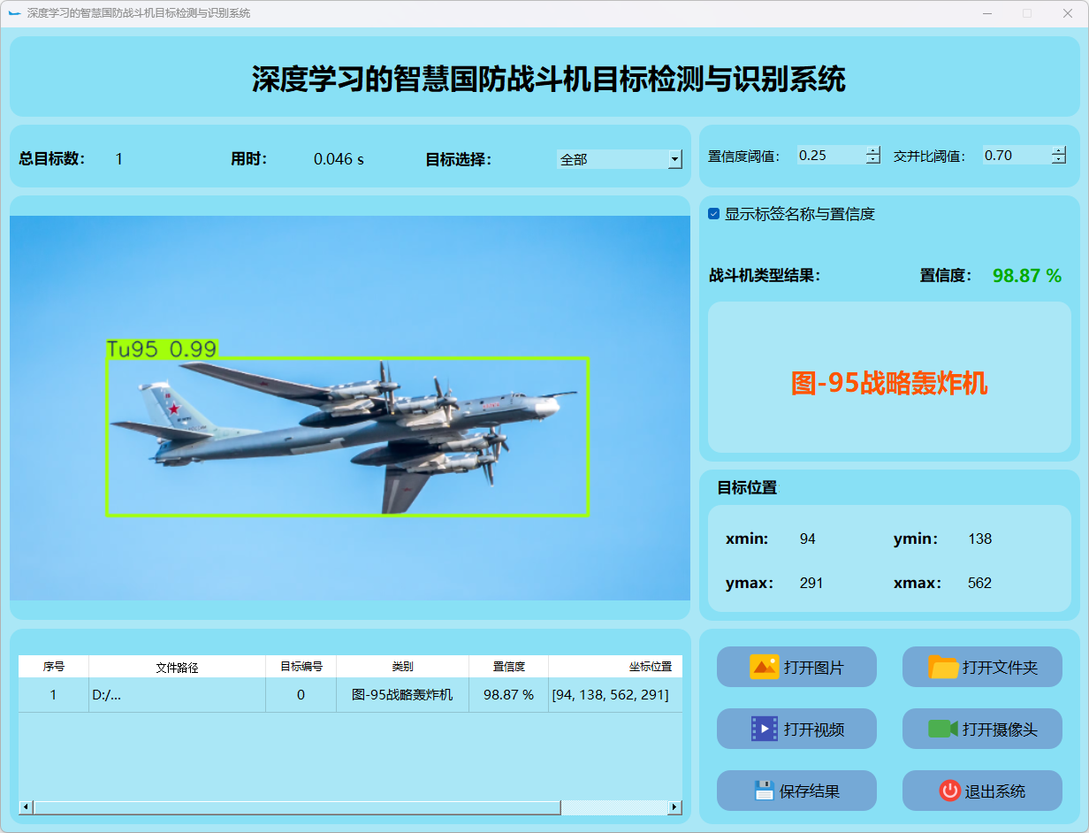The image size is (1089, 833).
Task: Decrease the 交并比阈值 value with down arrow
Action: [x=1059, y=160]
